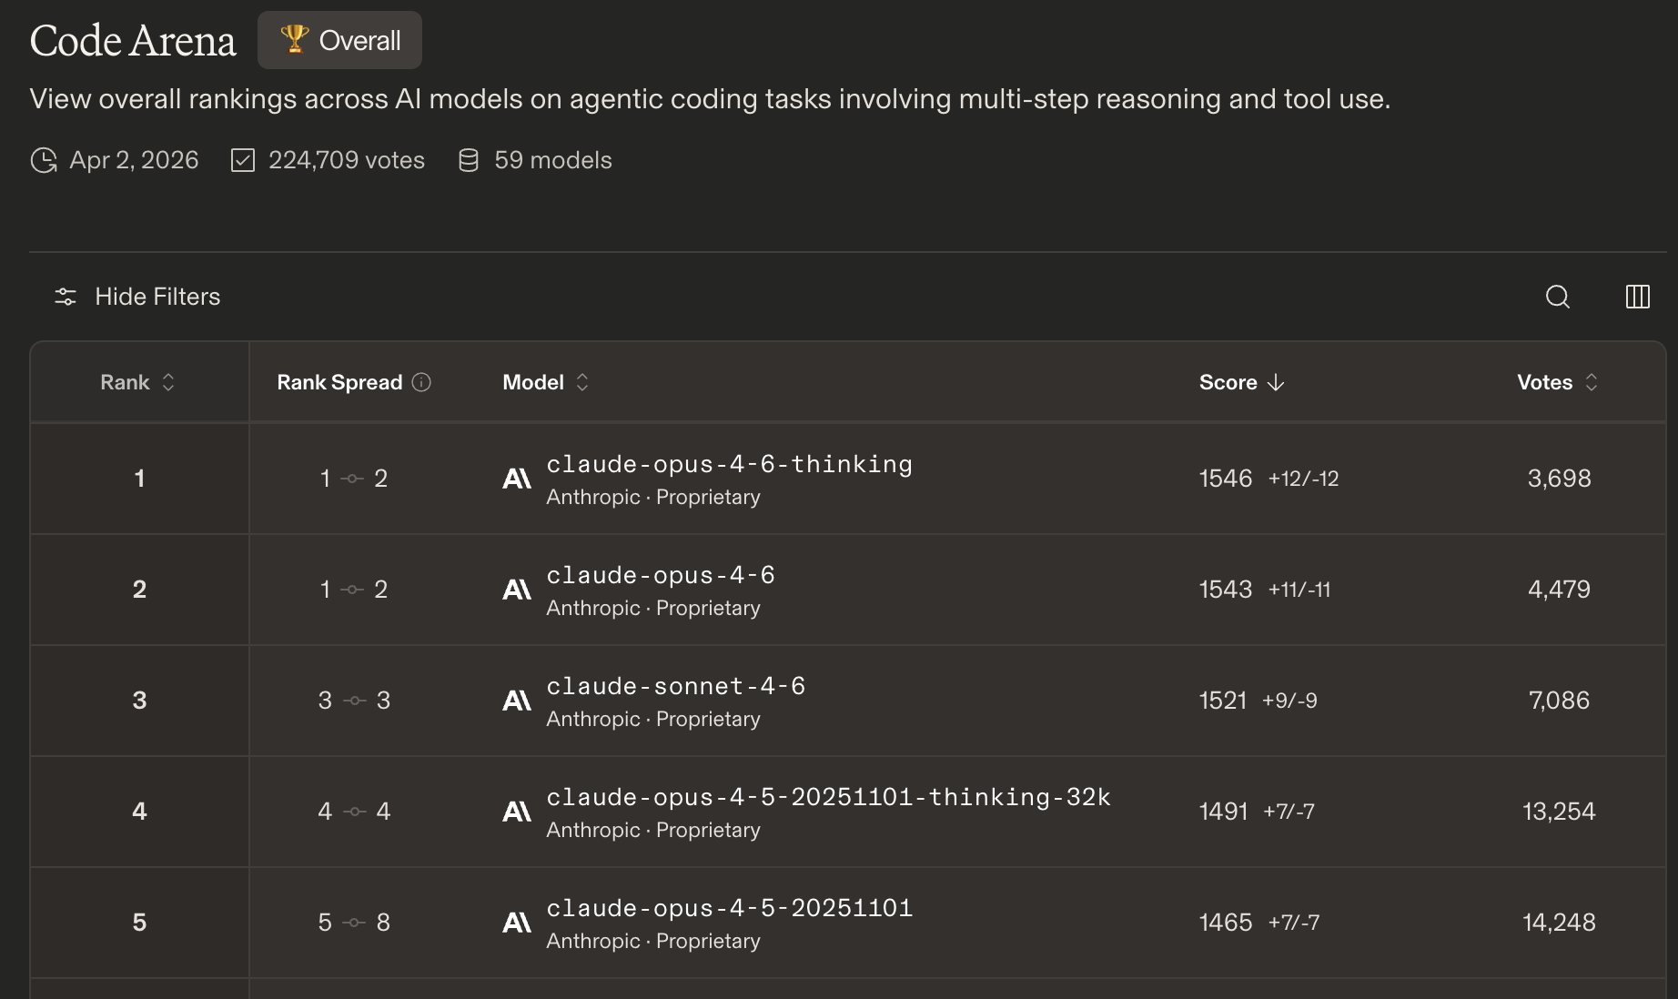Toggle Score sort direction arrow
1678x999 pixels.
point(1276,382)
